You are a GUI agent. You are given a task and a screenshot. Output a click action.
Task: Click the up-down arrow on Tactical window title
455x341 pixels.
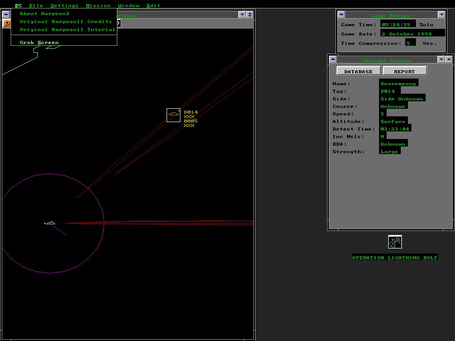click(250, 15)
